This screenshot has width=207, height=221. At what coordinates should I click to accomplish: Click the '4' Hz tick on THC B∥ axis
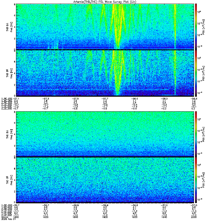click(x=15, y=180)
